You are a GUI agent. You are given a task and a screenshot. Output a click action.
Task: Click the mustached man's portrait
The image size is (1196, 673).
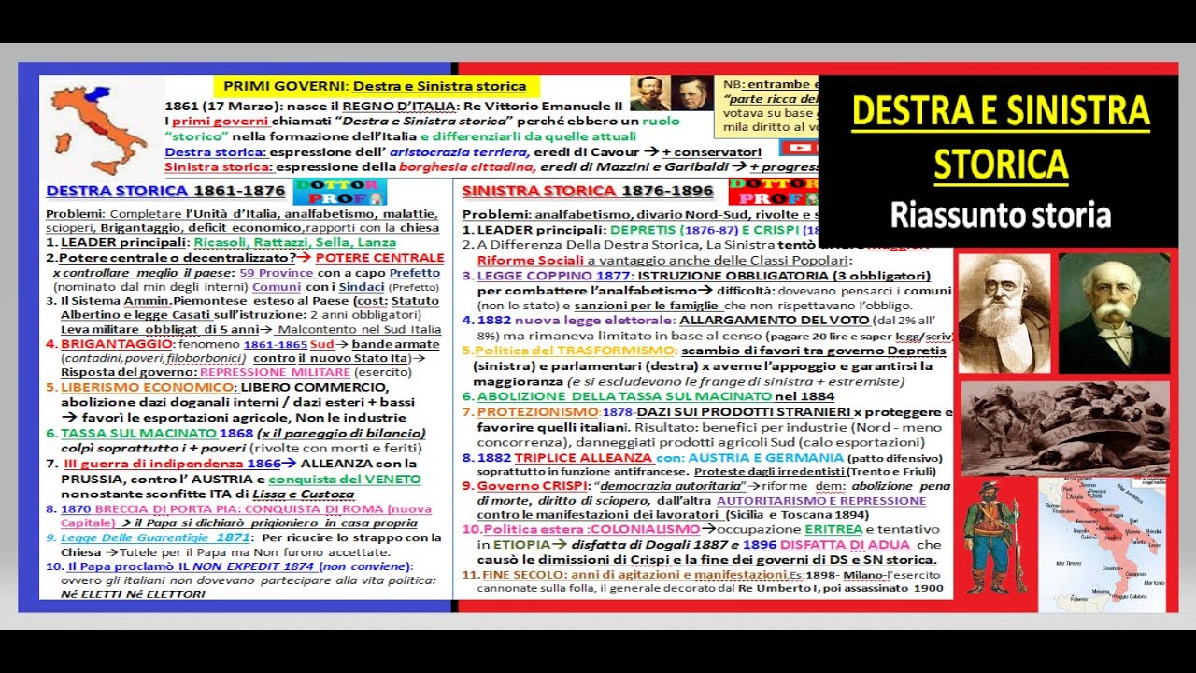point(1113,313)
